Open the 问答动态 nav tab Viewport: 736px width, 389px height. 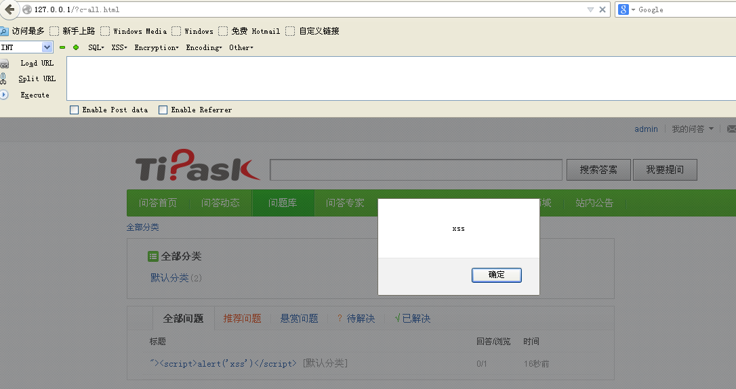tap(220, 203)
